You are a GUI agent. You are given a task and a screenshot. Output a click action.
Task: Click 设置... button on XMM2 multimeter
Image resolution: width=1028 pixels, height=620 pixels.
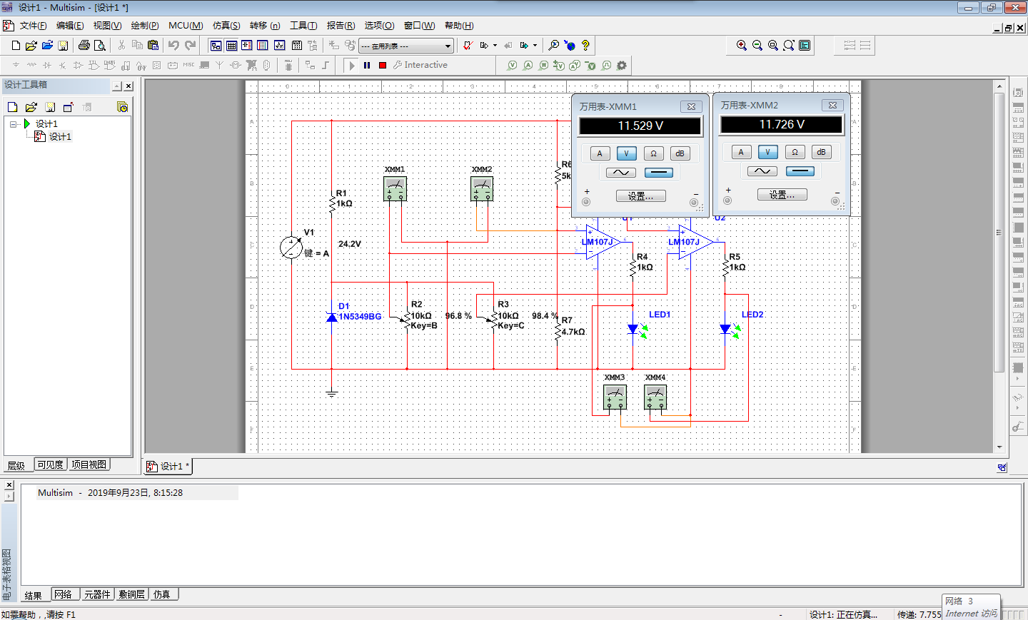coord(782,195)
